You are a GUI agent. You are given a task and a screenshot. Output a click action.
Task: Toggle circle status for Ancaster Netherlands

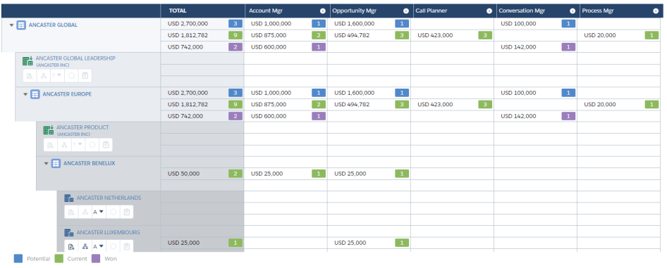click(113, 212)
